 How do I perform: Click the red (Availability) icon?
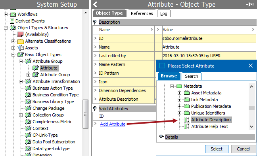[x=21, y=34]
